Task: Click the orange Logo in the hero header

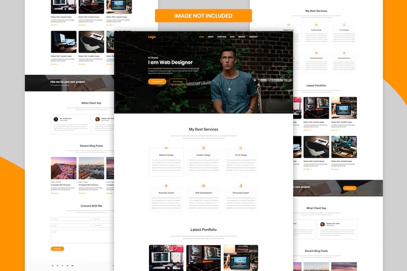Action: point(152,37)
